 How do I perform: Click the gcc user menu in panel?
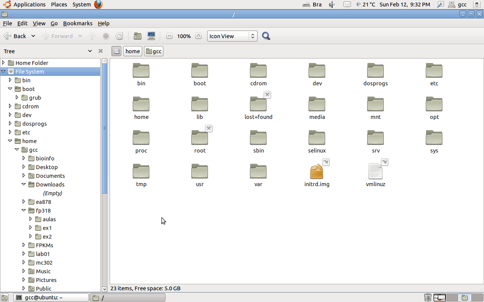pyautogui.click(x=458, y=5)
